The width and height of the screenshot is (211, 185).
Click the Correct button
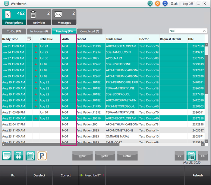pos(65,175)
